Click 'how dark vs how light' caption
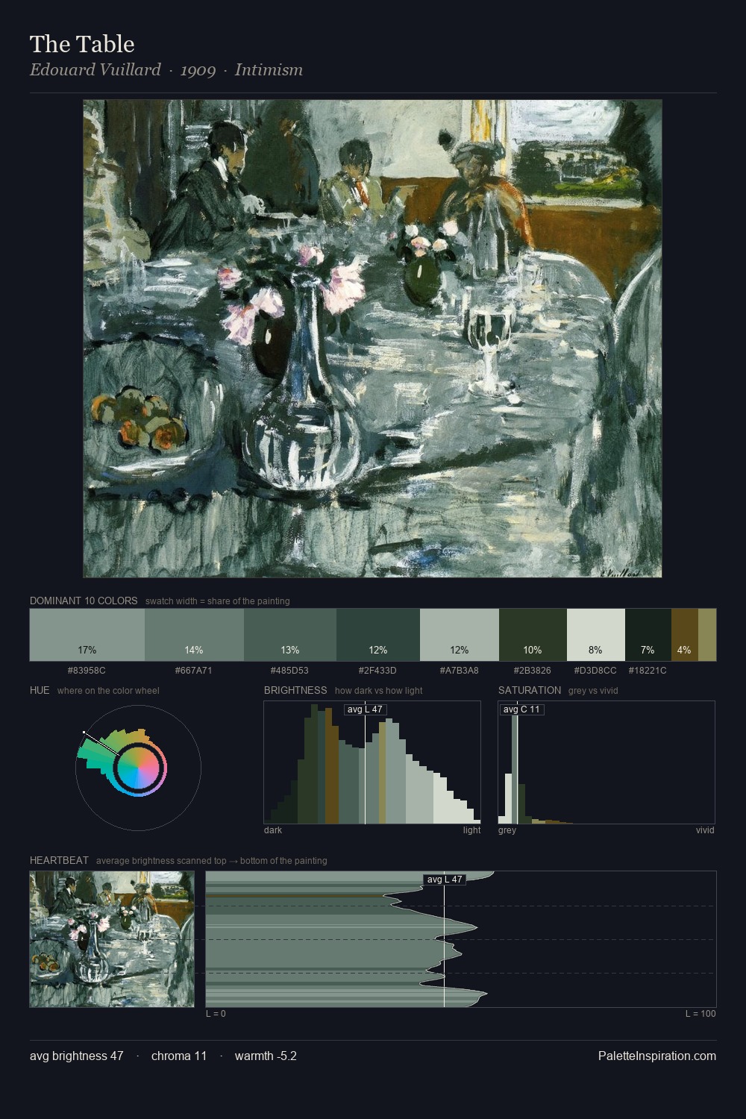The image size is (746, 1119). (x=379, y=691)
